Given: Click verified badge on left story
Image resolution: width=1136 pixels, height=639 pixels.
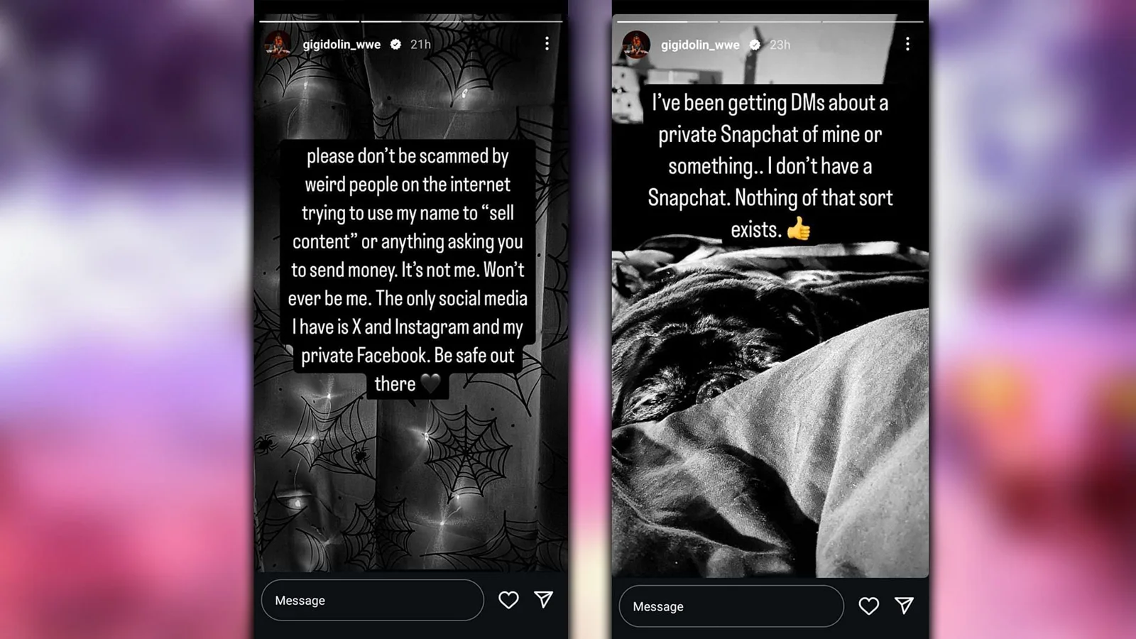Looking at the screenshot, I should pos(395,44).
